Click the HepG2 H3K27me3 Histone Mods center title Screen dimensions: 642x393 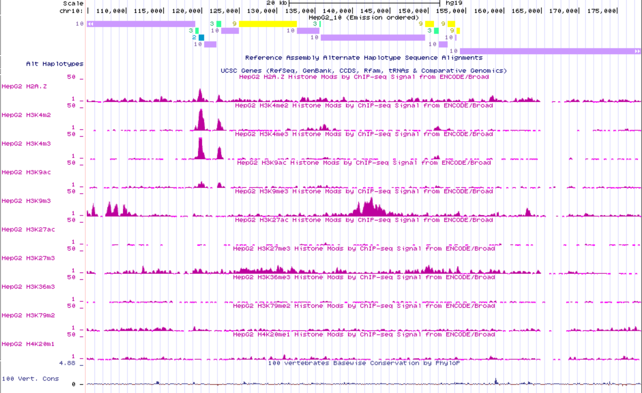coord(364,249)
